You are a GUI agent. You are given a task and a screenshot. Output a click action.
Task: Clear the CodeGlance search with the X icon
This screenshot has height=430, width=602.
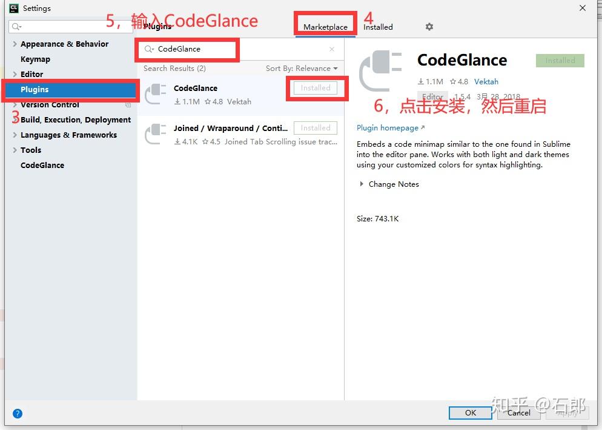(332, 49)
